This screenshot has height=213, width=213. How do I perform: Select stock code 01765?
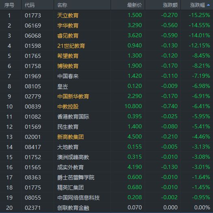click(x=33, y=56)
